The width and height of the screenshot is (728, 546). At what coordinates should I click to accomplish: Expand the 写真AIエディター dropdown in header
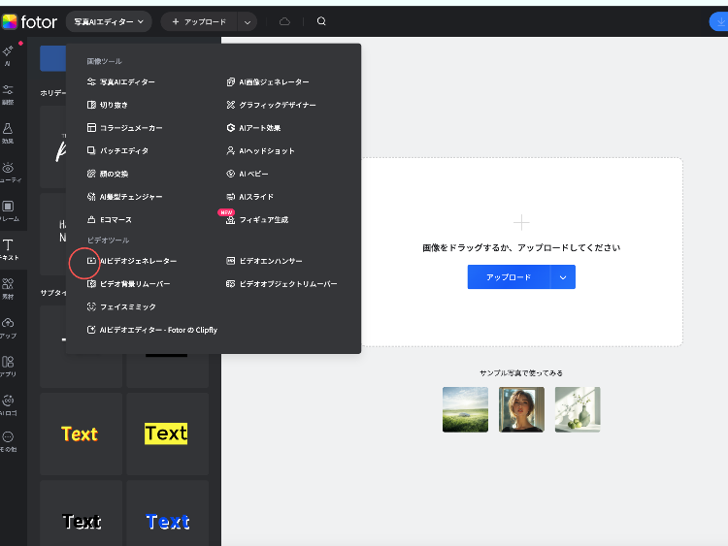(x=110, y=21)
